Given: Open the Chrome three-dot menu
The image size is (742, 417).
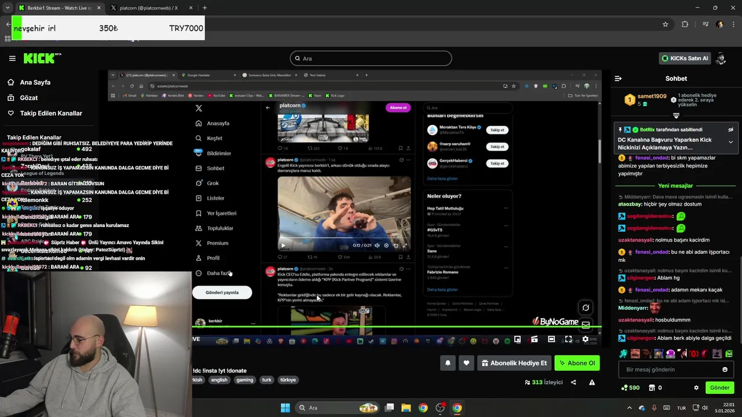Looking at the screenshot, I should click(733, 24).
